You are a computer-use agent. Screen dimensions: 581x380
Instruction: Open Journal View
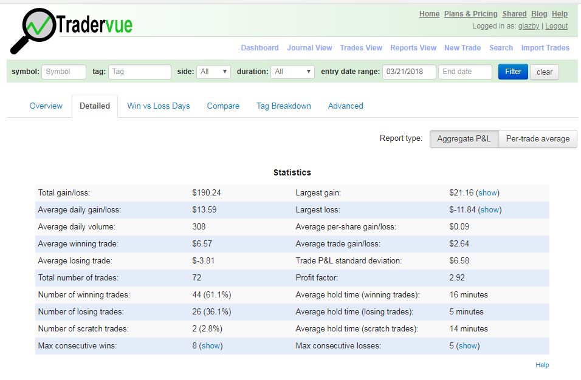point(309,48)
